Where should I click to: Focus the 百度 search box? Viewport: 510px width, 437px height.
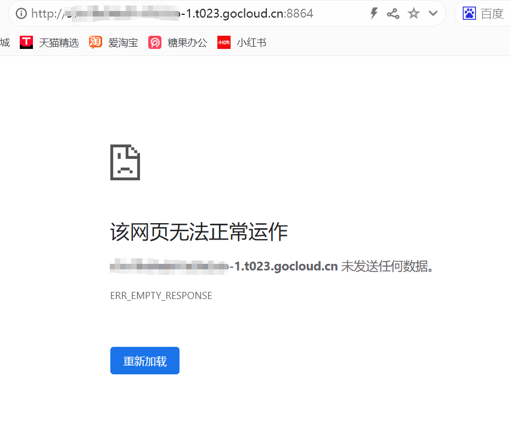coord(492,14)
